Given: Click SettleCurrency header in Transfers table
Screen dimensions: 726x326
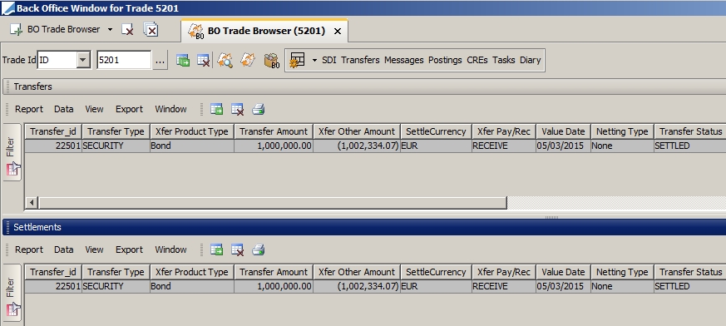Looking at the screenshot, I should click(436, 131).
